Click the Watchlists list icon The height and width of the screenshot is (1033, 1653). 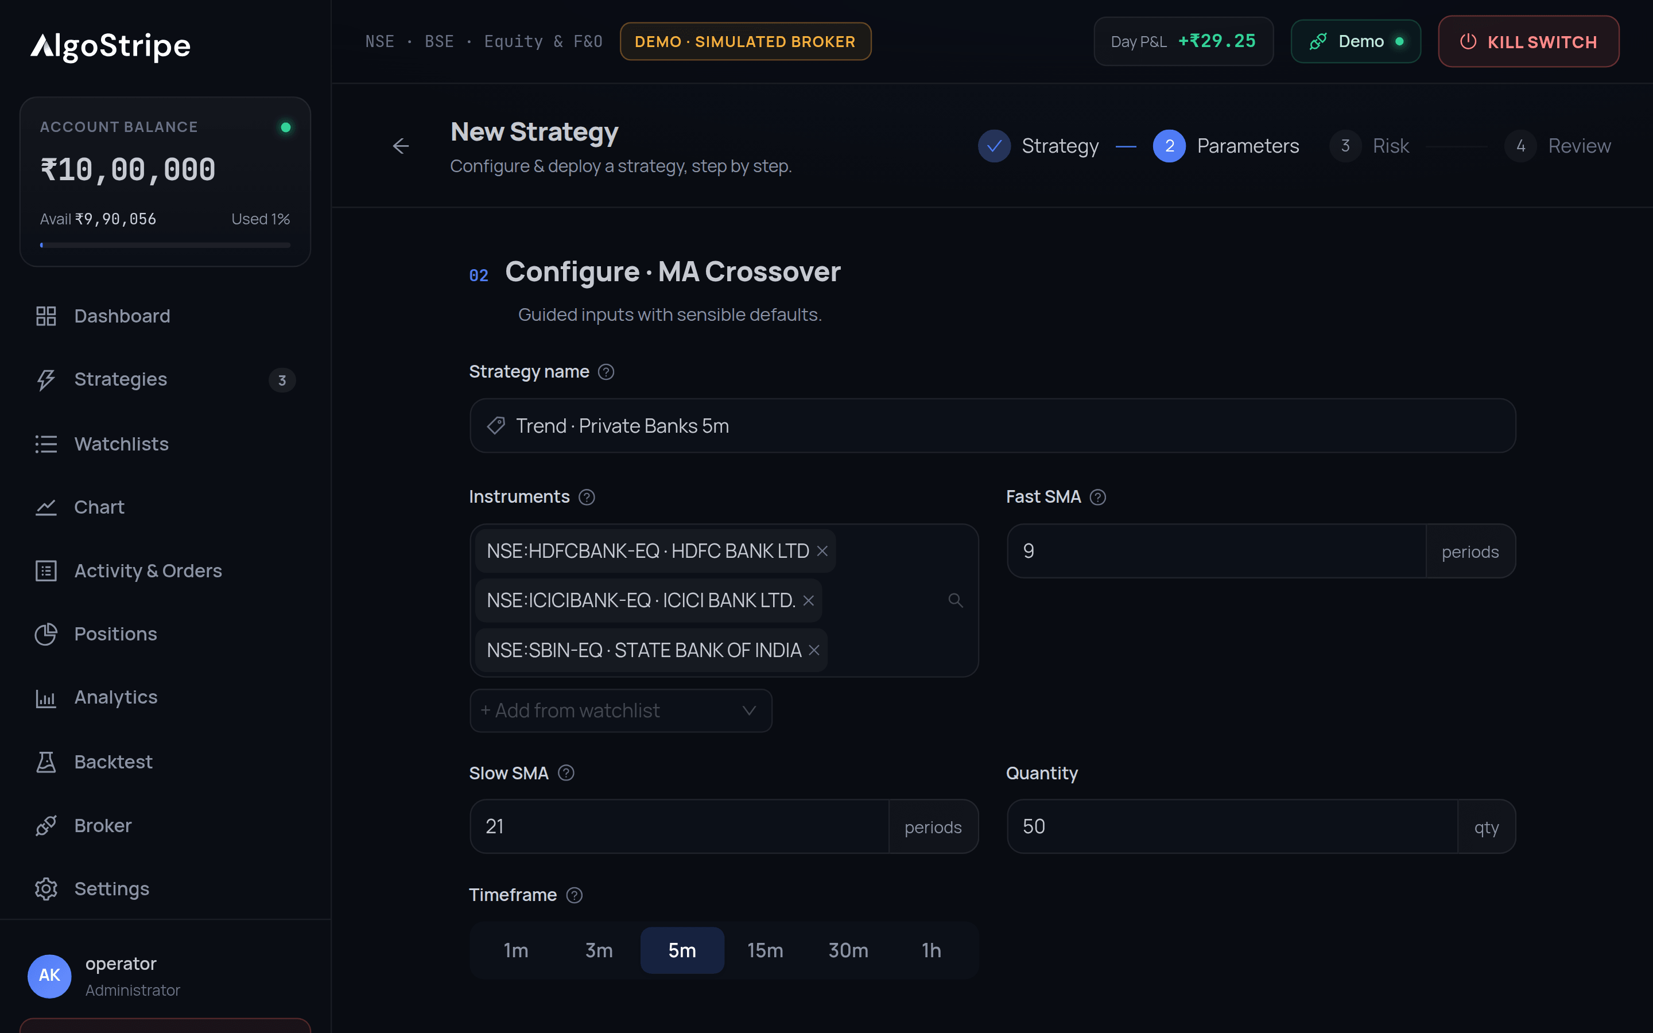(x=46, y=444)
